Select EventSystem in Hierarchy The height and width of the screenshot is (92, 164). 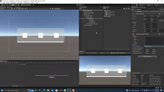89,25
